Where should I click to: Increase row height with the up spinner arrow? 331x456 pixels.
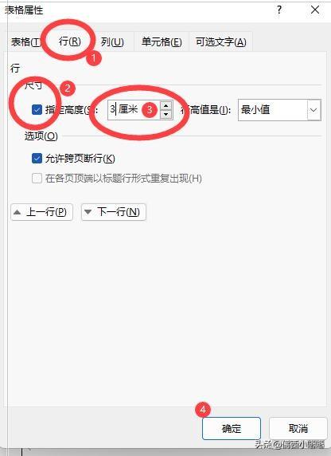(x=165, y=105)
